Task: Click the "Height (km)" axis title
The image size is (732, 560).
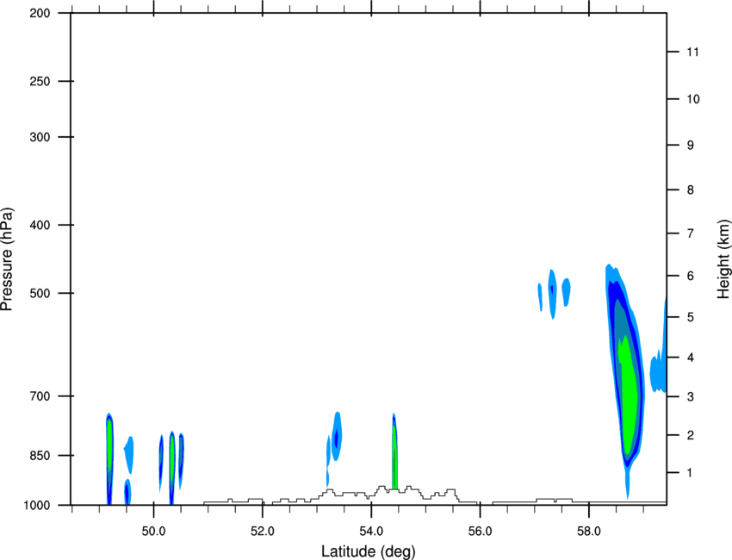Action: coord(723,258)
